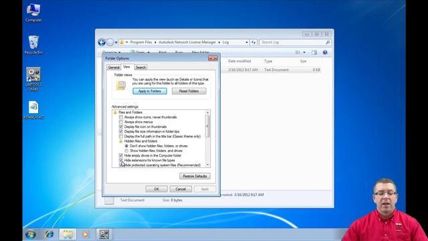Select Autodesk Network License Manager breadcrumb

[187, 42]
